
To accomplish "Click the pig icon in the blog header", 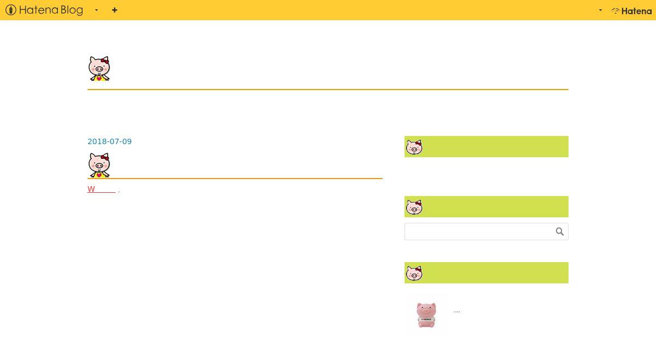I will pos(99,69).
